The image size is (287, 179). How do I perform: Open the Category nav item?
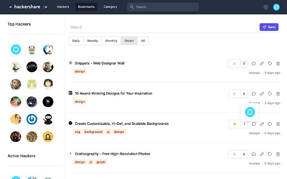tap(110, 7)
